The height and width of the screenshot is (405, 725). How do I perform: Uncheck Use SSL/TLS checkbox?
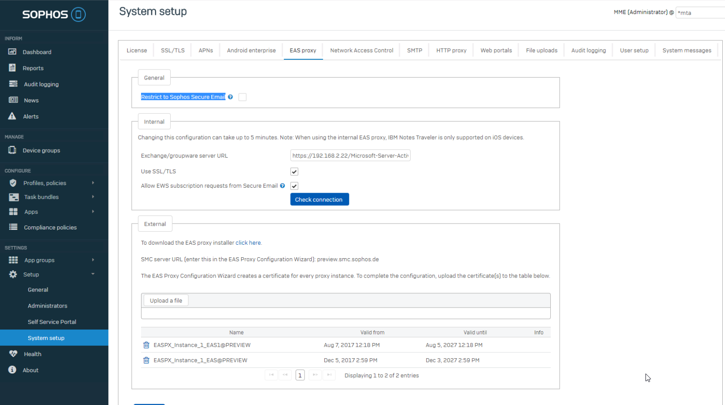[x=294, y=172]
